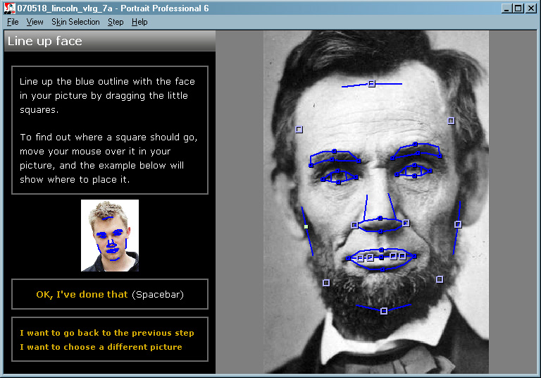Select the right cheek outline square handle
Image resolution: width=541 pixels, height=378 pixels.
coord(458,224)
